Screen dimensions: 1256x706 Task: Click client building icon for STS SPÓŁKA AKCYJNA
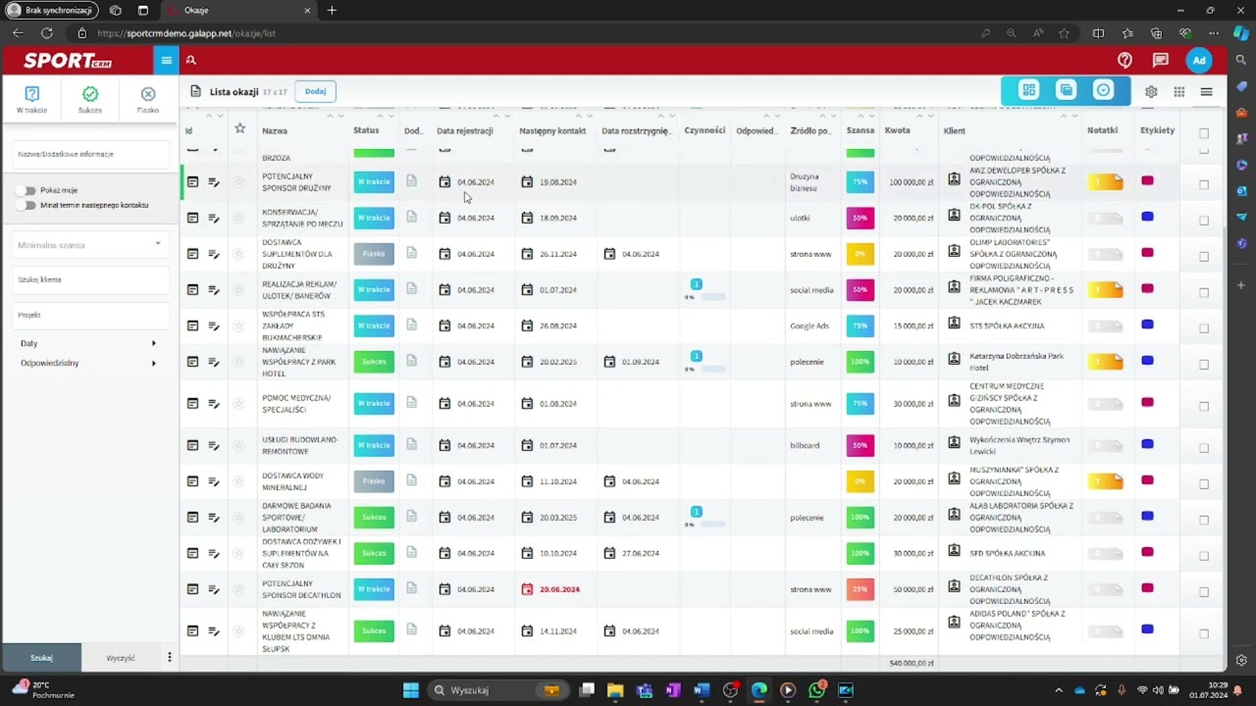(x=954, y=323)
